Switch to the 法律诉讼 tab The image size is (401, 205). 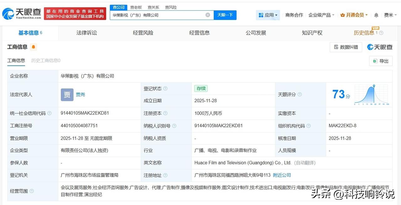[86, 32]
